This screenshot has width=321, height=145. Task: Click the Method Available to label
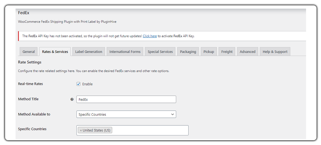point(34,114)
